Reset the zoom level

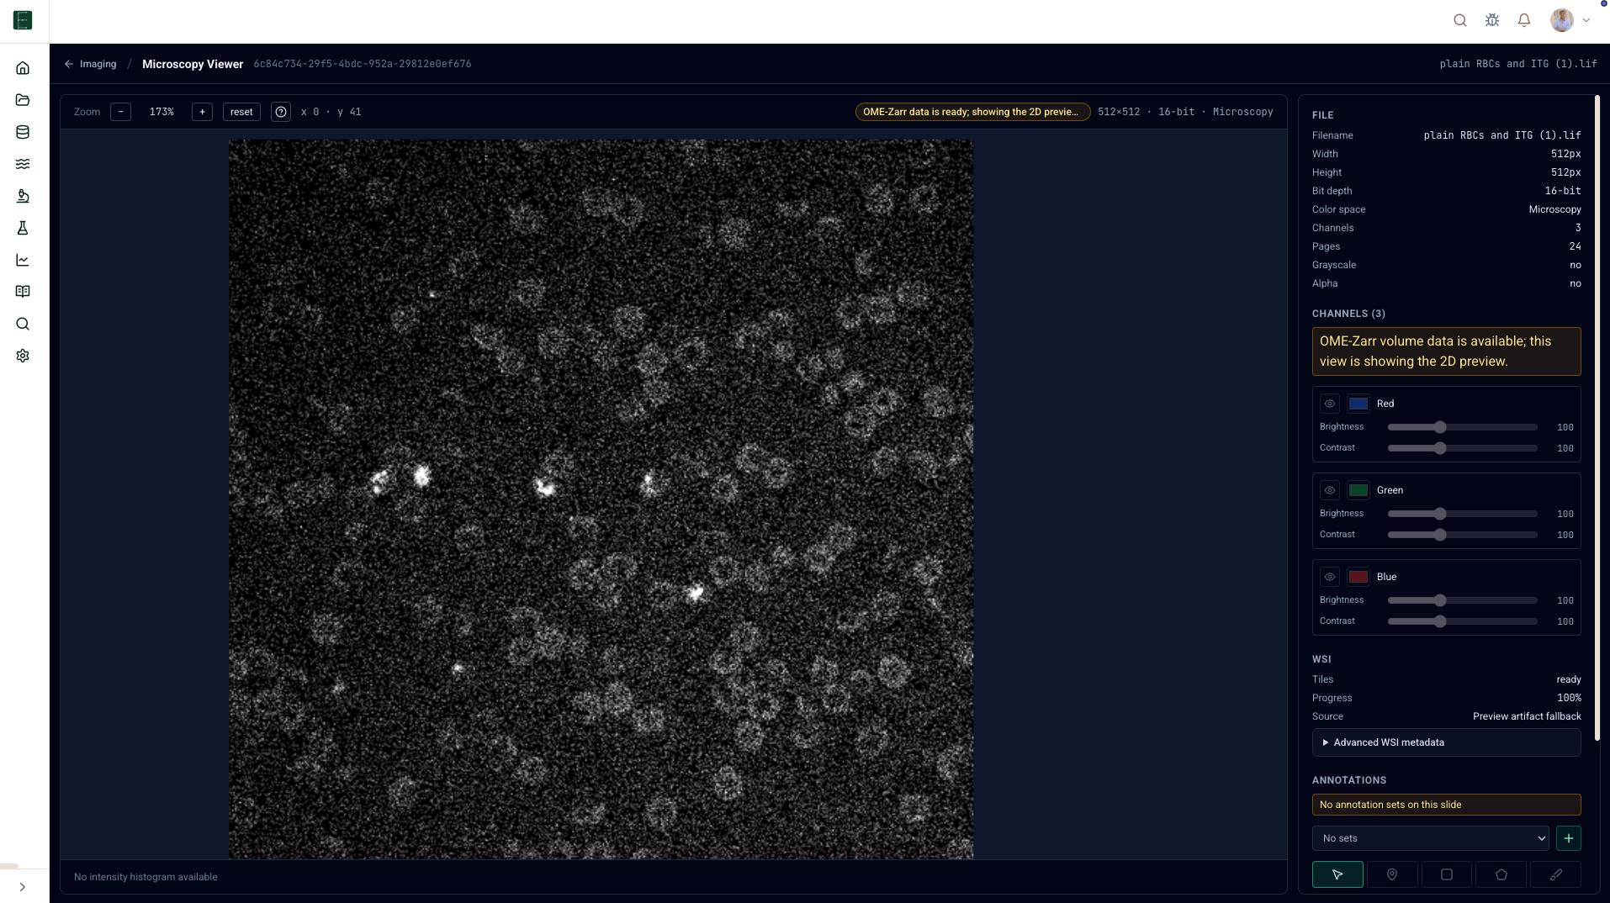point(241,112)
